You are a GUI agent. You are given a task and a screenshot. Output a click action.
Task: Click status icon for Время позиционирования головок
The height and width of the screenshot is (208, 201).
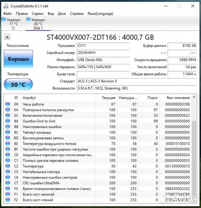coord(8,188)
